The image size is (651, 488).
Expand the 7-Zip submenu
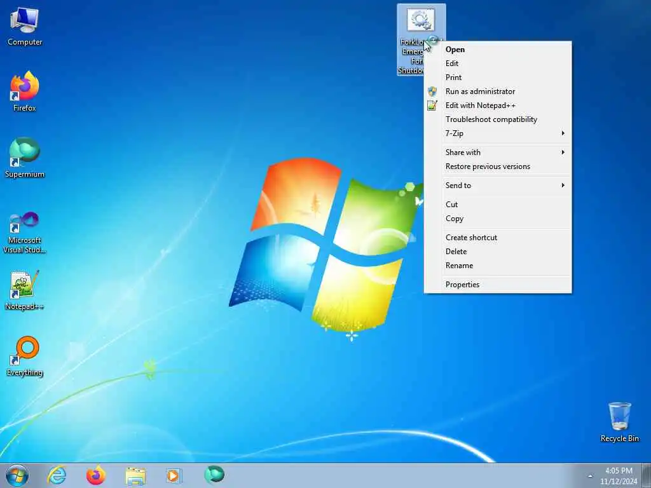click(x=498, y=133)
